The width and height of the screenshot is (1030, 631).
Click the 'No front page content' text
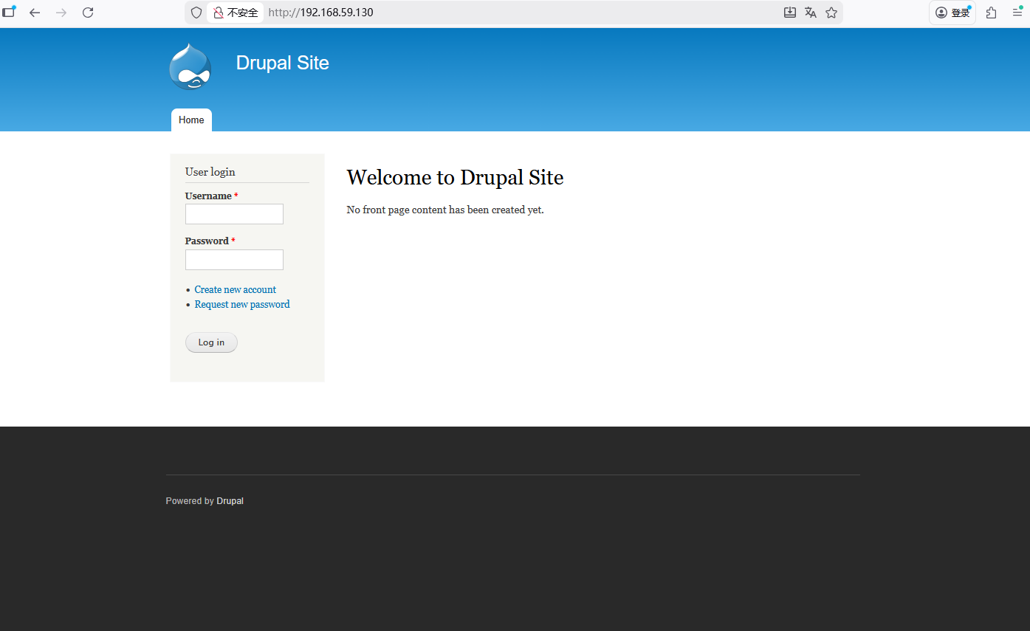[445, 210]
